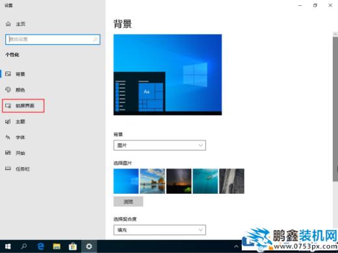Image resolution: width=338 pixels, height=253 pixels.
Task: Open 任务栏 page in sidebar
Action: tap(23, 169)
